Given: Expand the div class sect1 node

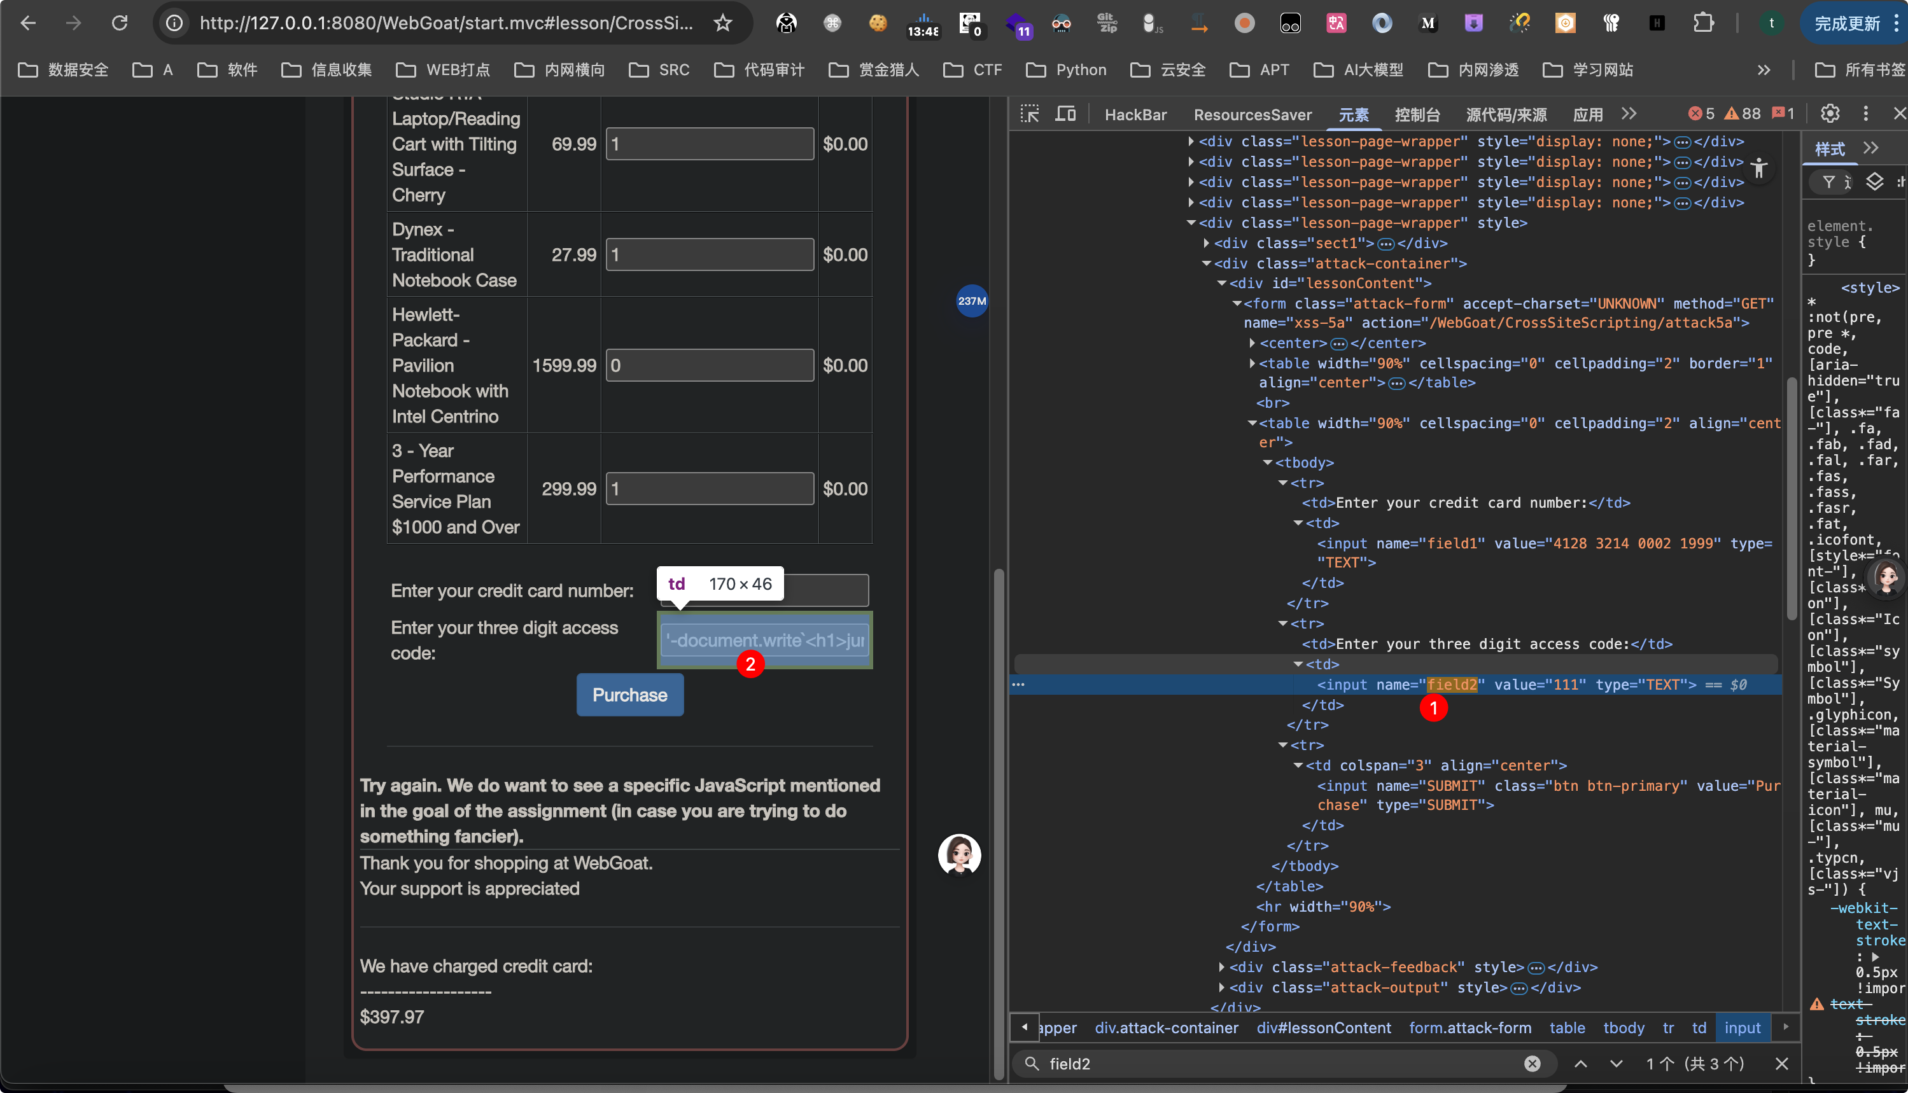Looking at the screenshot, I should click(x=1207, y=243).
